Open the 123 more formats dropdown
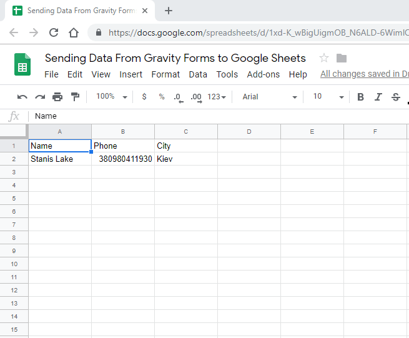Image resolution: width=409 pixels, height=338 pixels. [x=217, y=97]
